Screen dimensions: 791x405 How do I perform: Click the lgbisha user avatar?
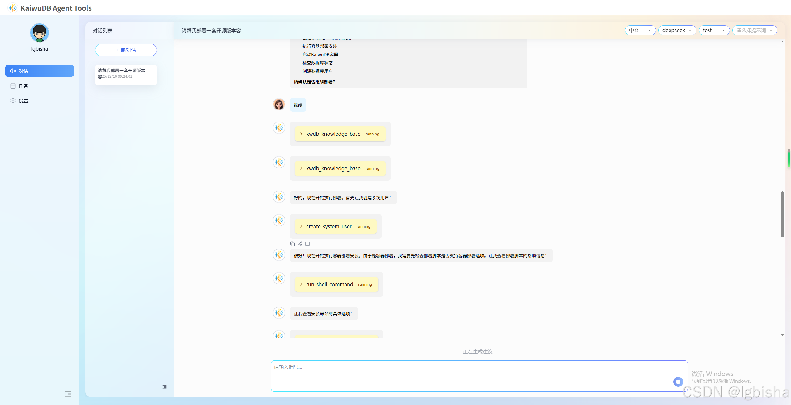point(40,33)
